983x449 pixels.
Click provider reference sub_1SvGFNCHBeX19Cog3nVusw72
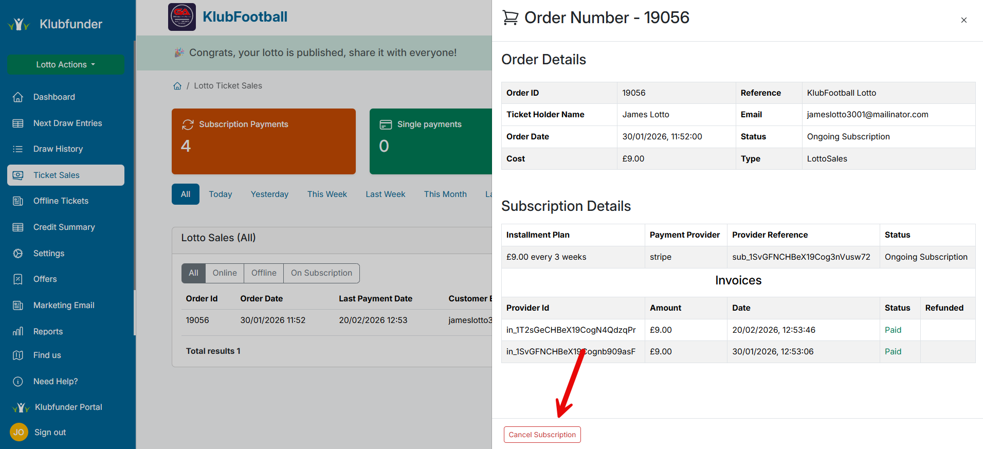tap(802, 257)
